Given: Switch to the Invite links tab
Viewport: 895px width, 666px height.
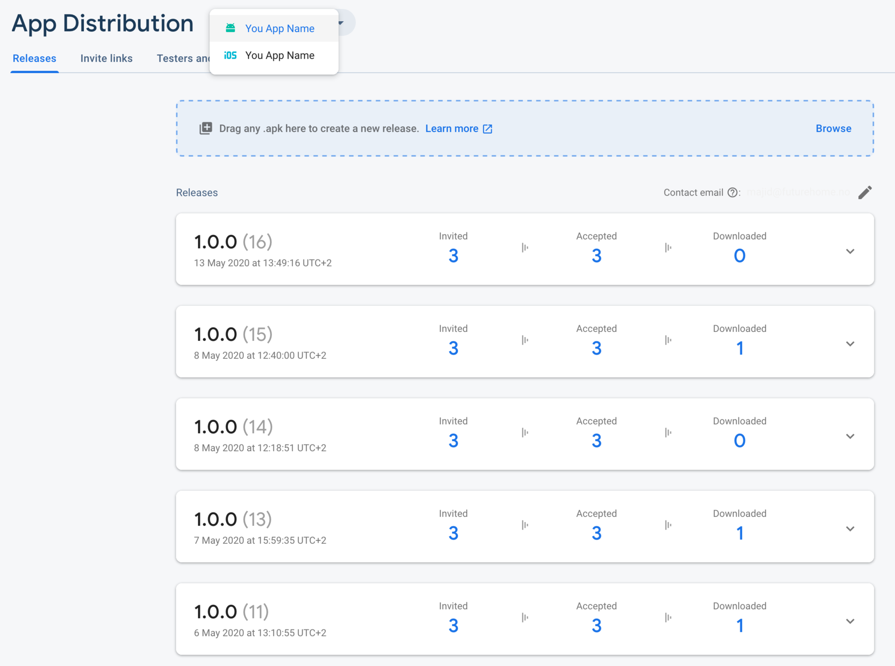Looking at the screenshot, I should coord(107,58).
